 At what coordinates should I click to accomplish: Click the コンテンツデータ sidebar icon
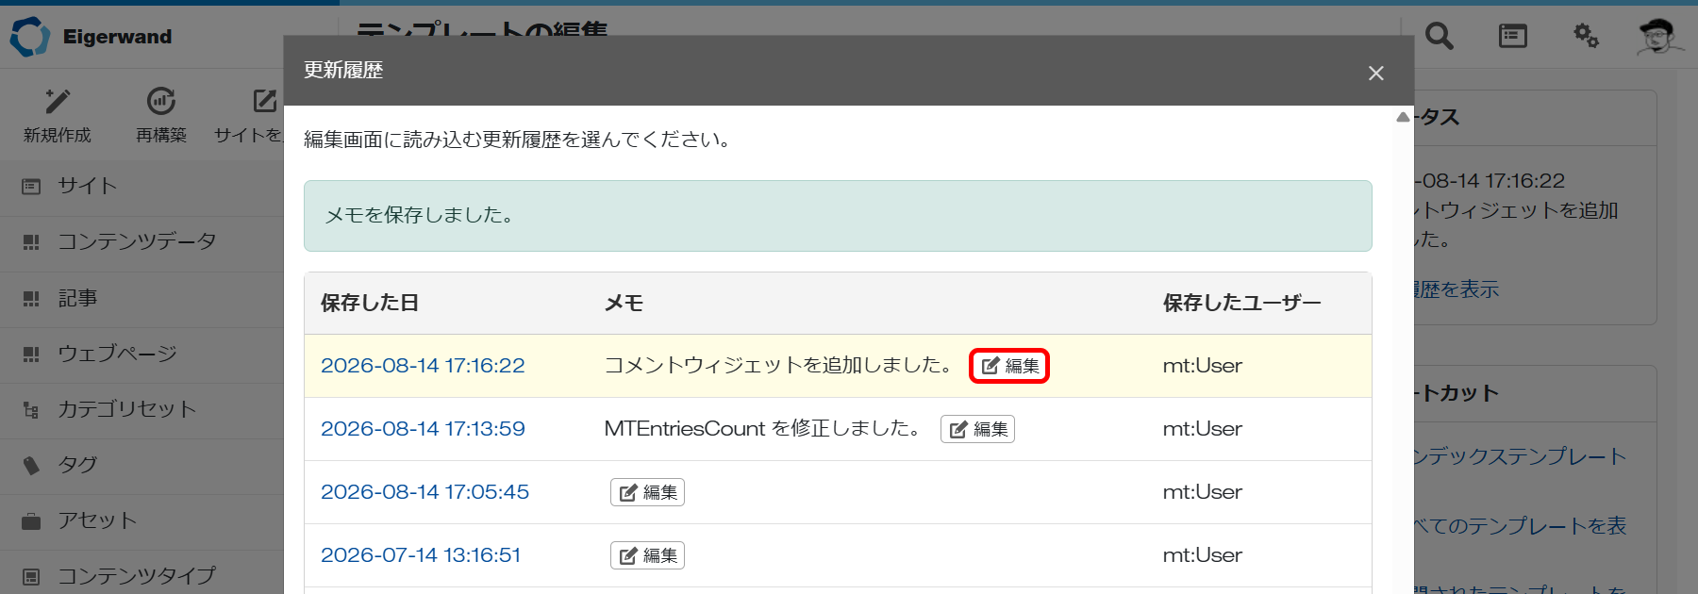click(x=31, y=242)
